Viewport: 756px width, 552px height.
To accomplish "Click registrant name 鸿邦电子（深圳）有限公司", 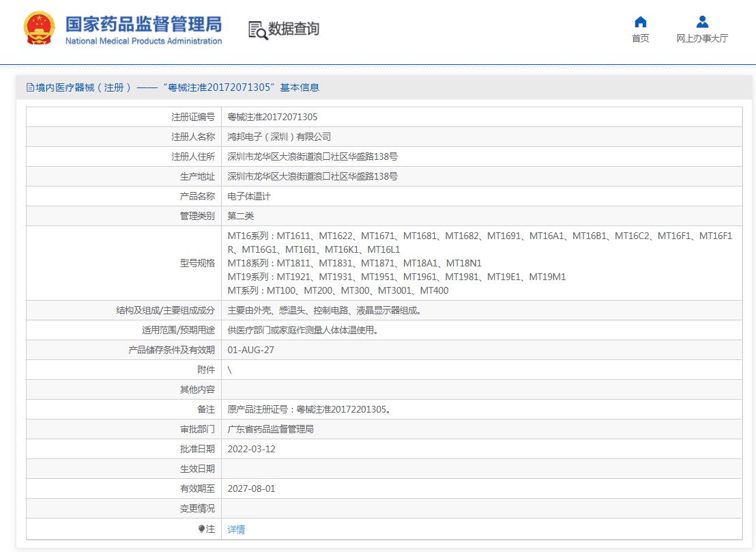I will (279, 137).
